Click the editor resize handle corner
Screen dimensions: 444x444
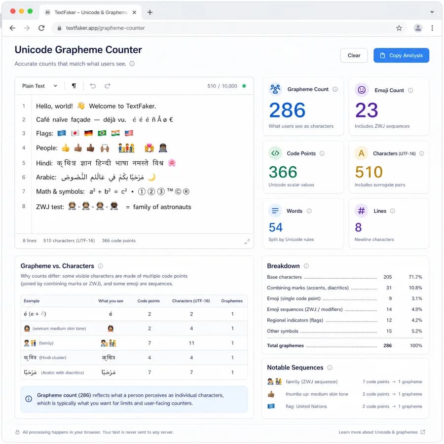point(247,241)
